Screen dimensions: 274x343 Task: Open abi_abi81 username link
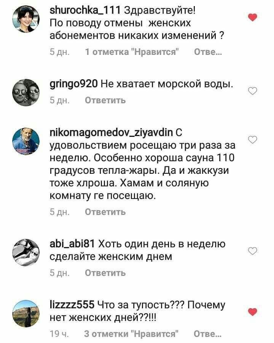tap(72, 244)
